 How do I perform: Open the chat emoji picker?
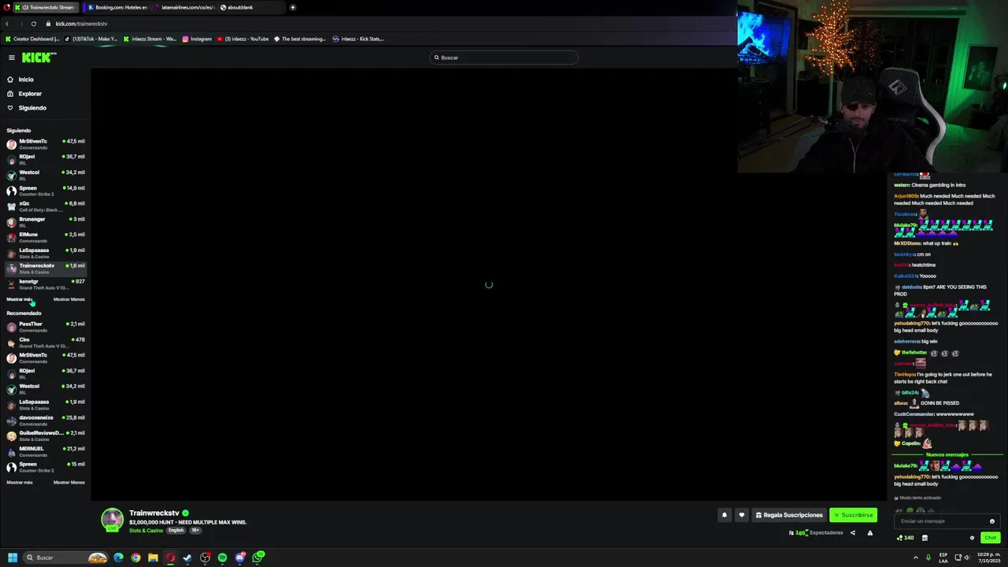pyautogui.click(x=991, y=521)
